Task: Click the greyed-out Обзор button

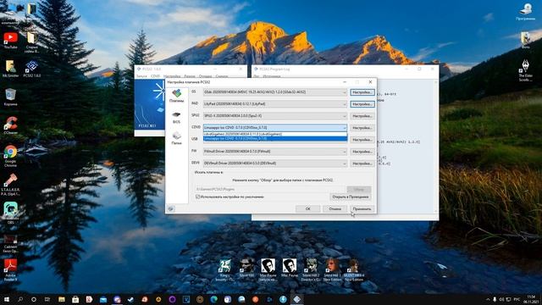Action: [359, 189]
